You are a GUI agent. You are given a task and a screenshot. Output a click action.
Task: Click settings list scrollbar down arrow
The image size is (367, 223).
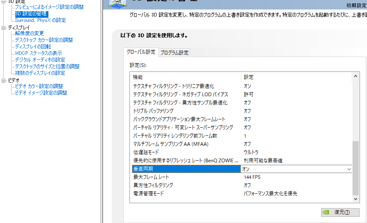pyautogui.click(x=355, y=199)
